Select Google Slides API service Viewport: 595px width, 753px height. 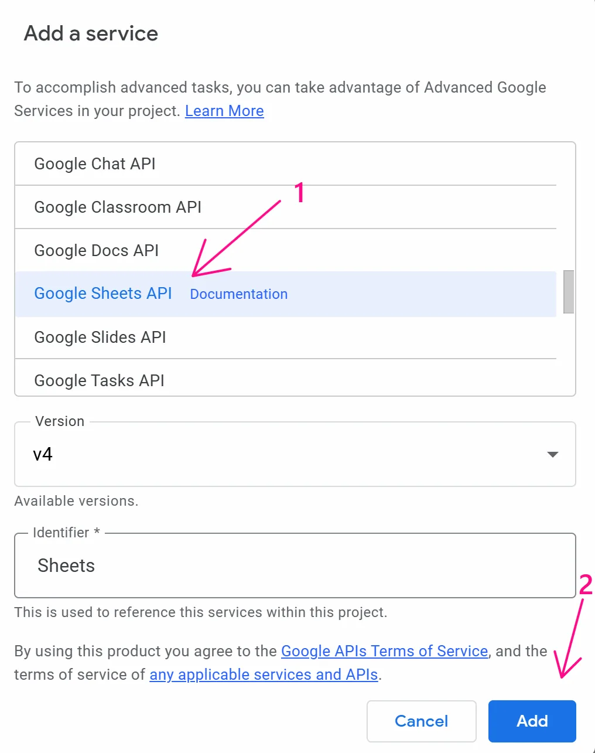tap(100, 337)
